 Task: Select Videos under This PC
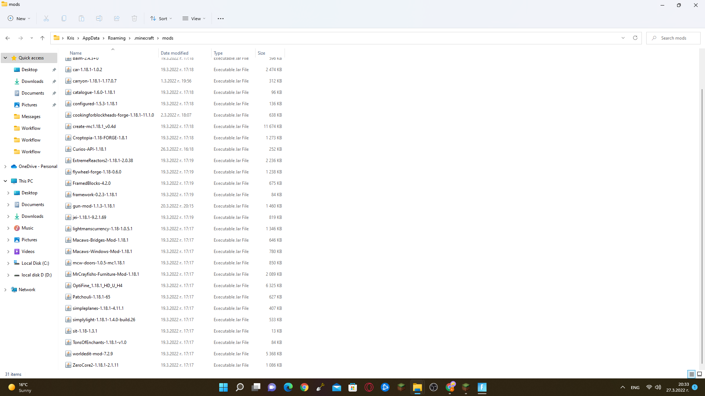pos(28,252)
